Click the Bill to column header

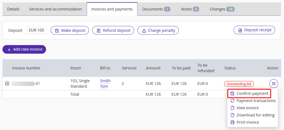[105, 68]
